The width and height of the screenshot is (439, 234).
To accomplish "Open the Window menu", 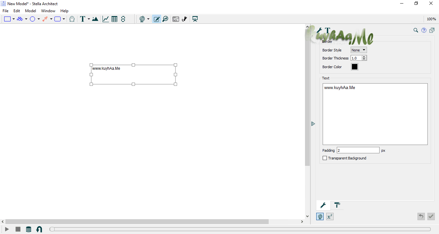I will click(x=48, y=11).
